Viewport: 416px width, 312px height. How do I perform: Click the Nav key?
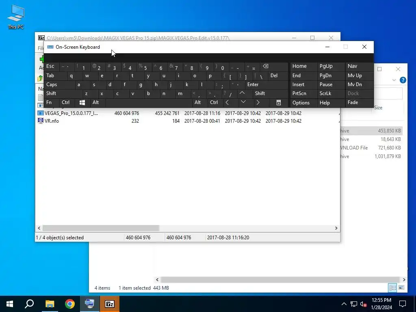[359, 66]
